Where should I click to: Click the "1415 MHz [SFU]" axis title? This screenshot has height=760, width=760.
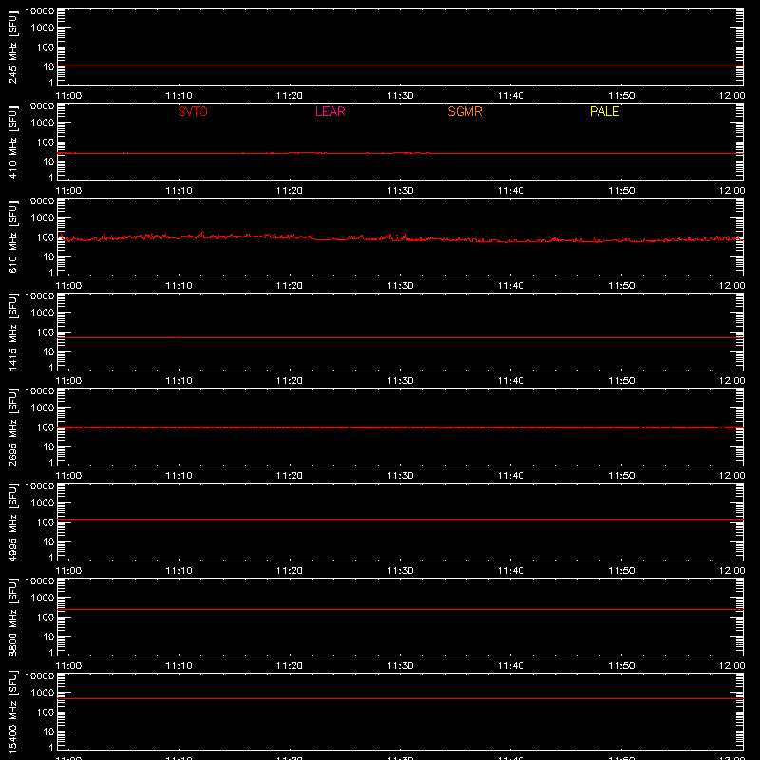pyautogui.click(x=12, y=332)
